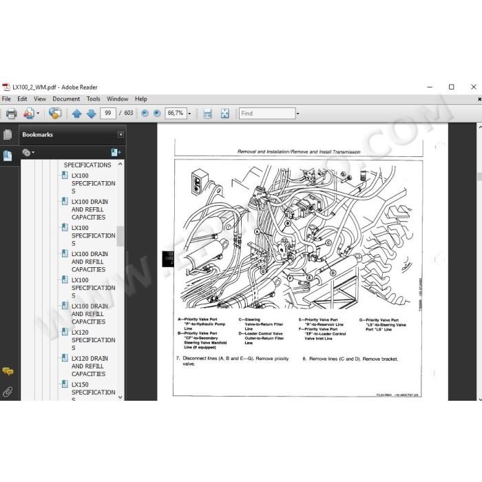
Task: Open the bookmarks options gear dropdown
Action: 28,152
